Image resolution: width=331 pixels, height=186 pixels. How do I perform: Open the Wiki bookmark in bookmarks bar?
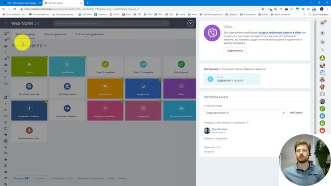tap(158, 14)
